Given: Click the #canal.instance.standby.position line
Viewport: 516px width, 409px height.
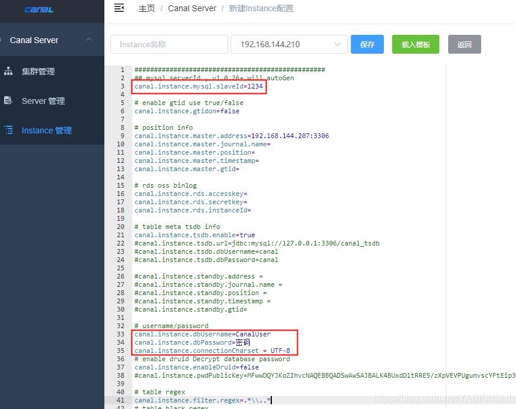Looking at the screenshot, I should (x=201, y=293).
